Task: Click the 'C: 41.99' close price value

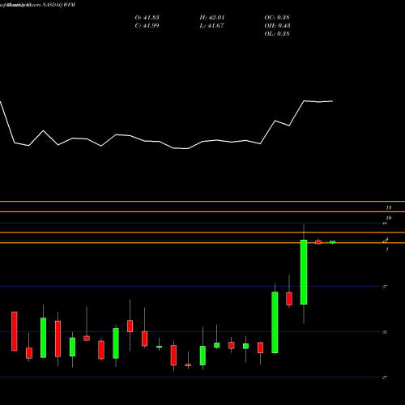Action: [147, 26]
